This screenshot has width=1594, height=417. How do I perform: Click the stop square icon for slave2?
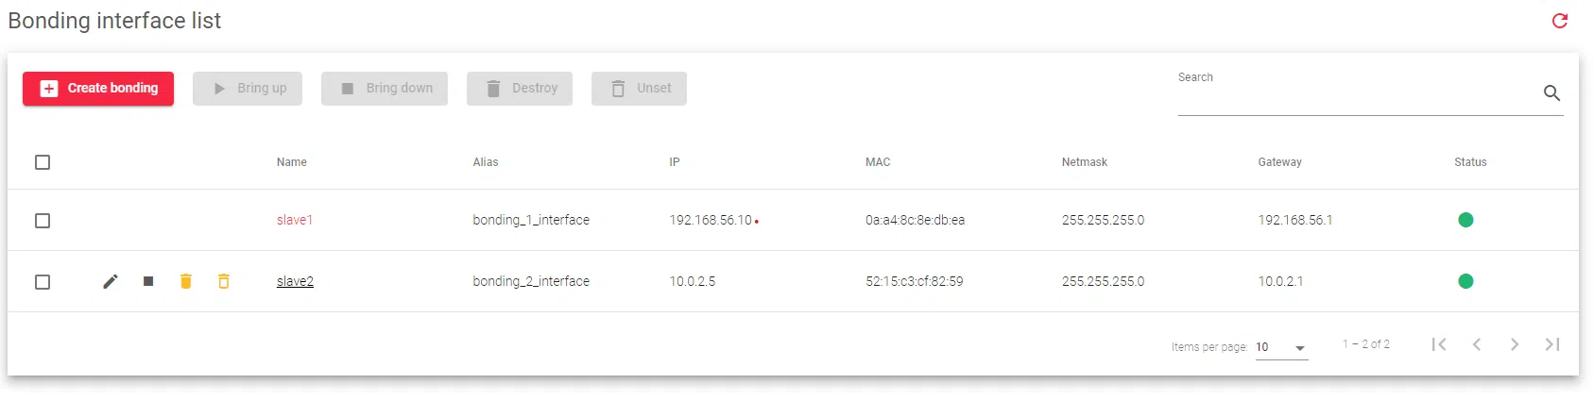[x=148, y=281]
